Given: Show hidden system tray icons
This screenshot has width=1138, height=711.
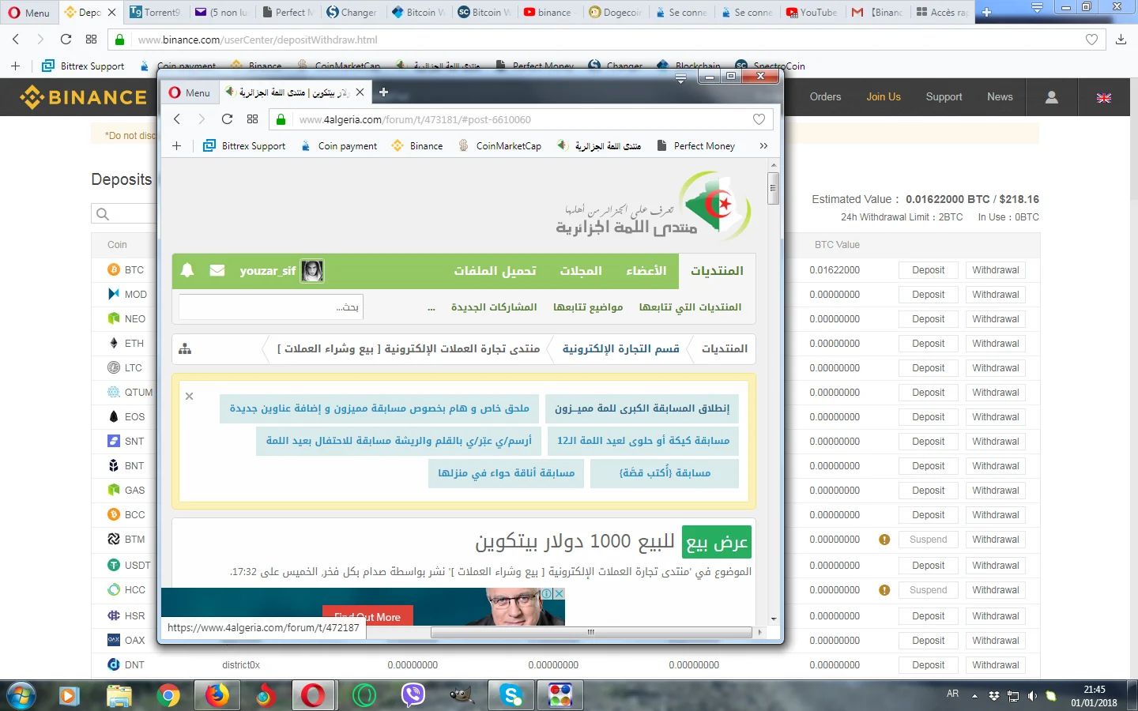Looking at the screenshot, I should [x=974, y=696].
